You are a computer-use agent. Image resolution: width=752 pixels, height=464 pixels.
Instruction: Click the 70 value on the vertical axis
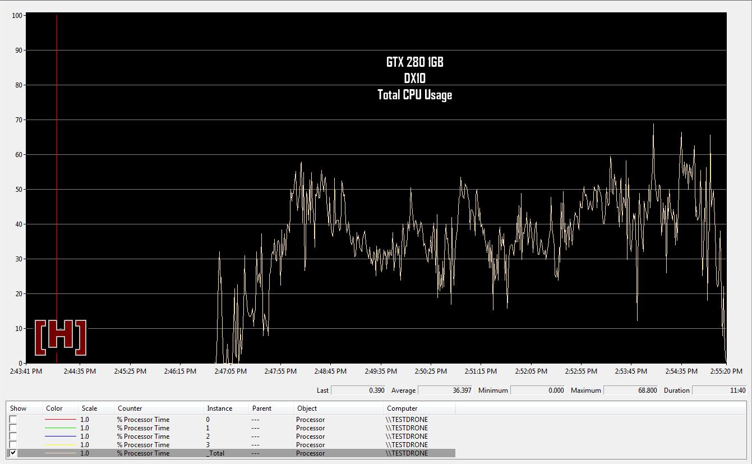[19, 120]
